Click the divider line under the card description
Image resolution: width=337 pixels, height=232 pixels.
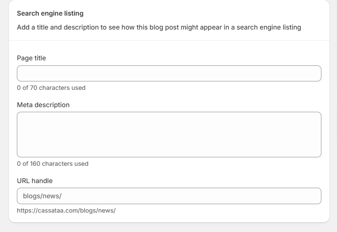169,41
